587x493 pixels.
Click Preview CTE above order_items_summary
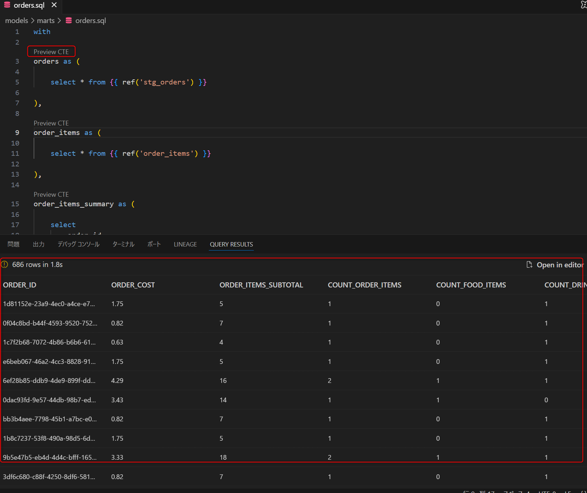(x=51, y=194)
